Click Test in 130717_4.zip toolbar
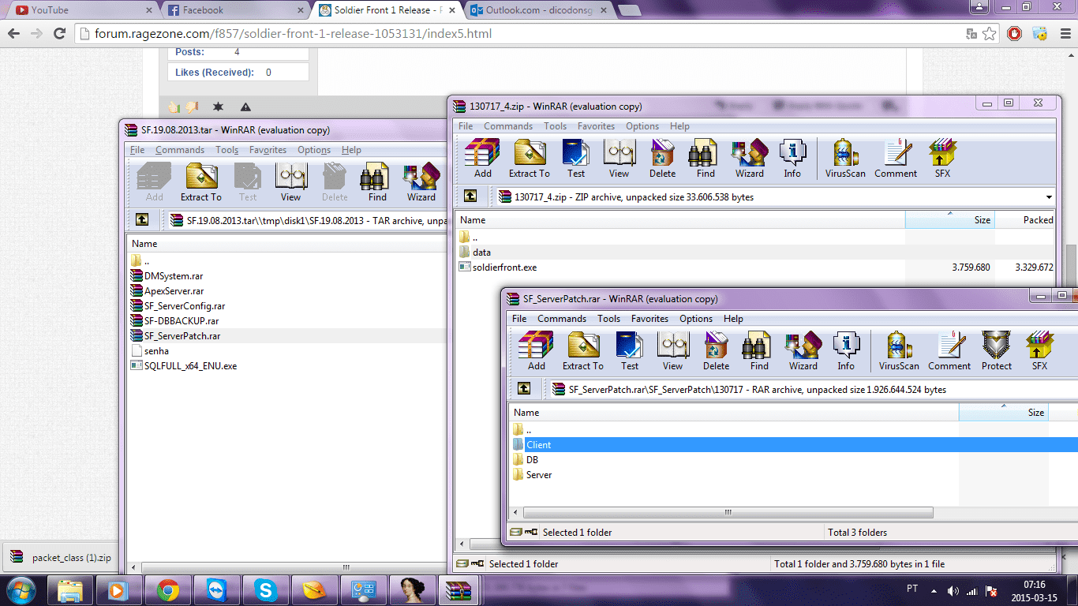Image resolution: width=1078 pixels, height=606 pixels. pyautogui.click(x=576, y=159)
